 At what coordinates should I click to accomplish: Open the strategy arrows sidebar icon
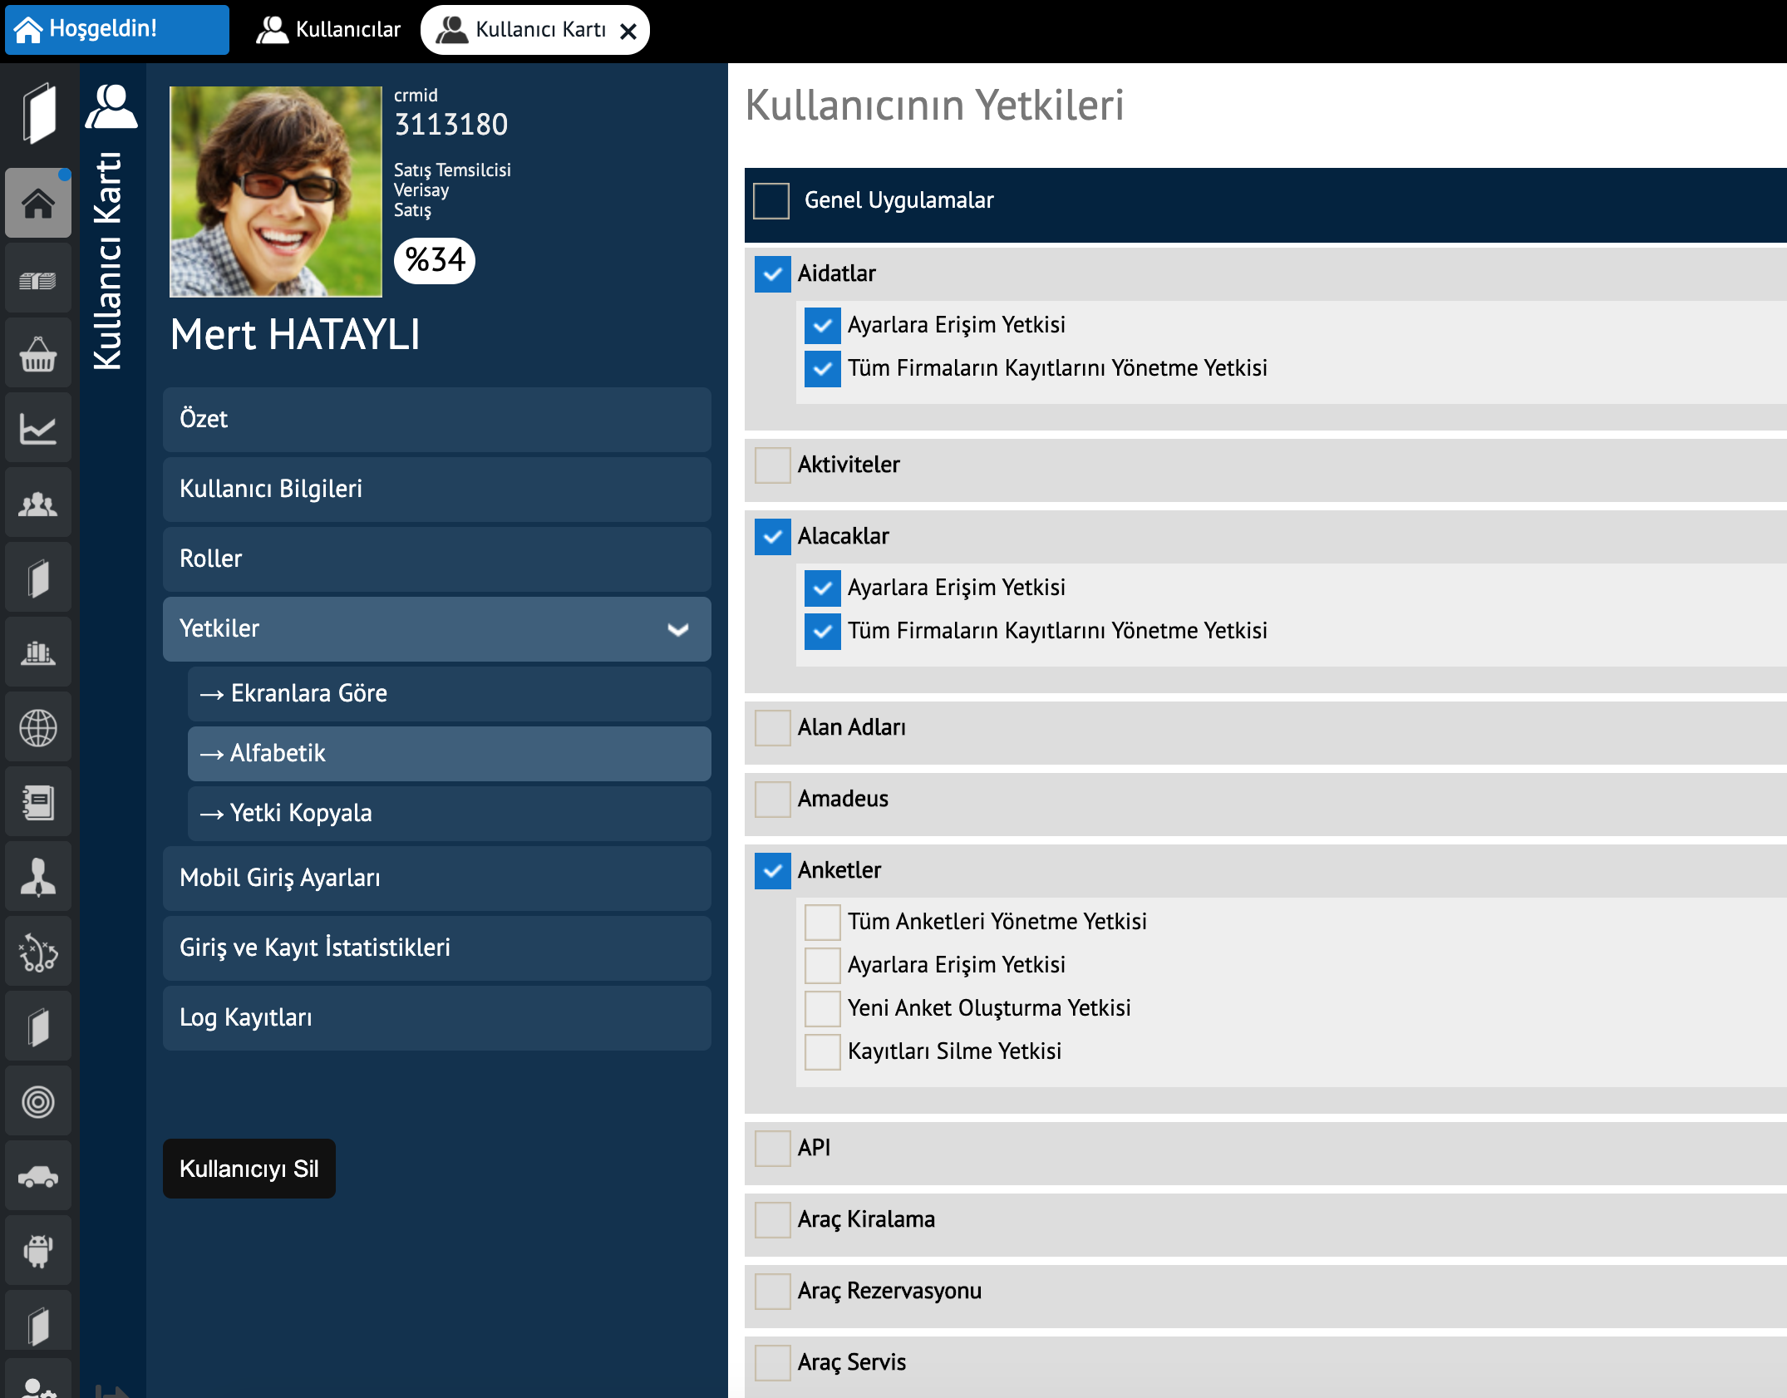(x=38, y=953)
